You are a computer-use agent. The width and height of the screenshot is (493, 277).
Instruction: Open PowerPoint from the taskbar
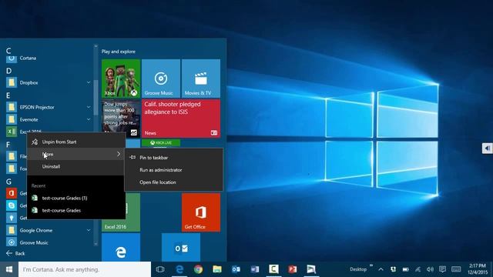click(293, 269)
